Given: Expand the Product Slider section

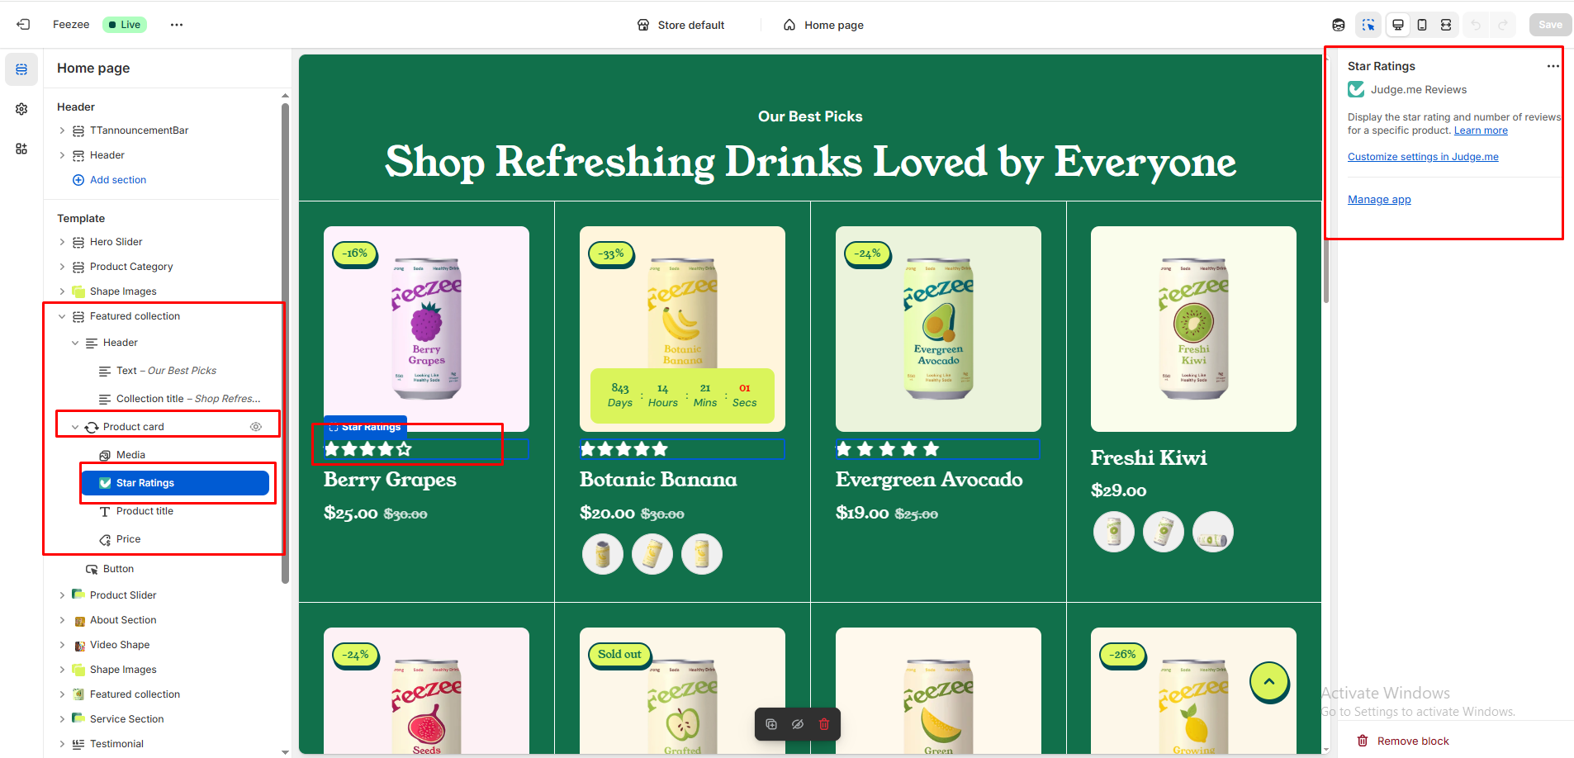Looking at the screenshot, I should (x=62, y=595).
